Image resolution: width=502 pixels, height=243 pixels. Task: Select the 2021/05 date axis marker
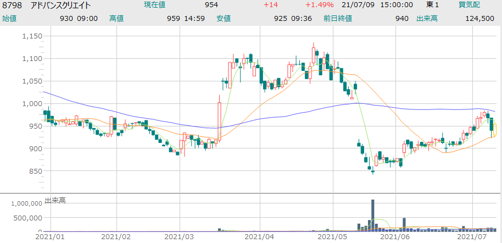coord(332,237)
